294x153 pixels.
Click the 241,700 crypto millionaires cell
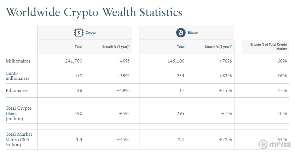tap(74, 61)
